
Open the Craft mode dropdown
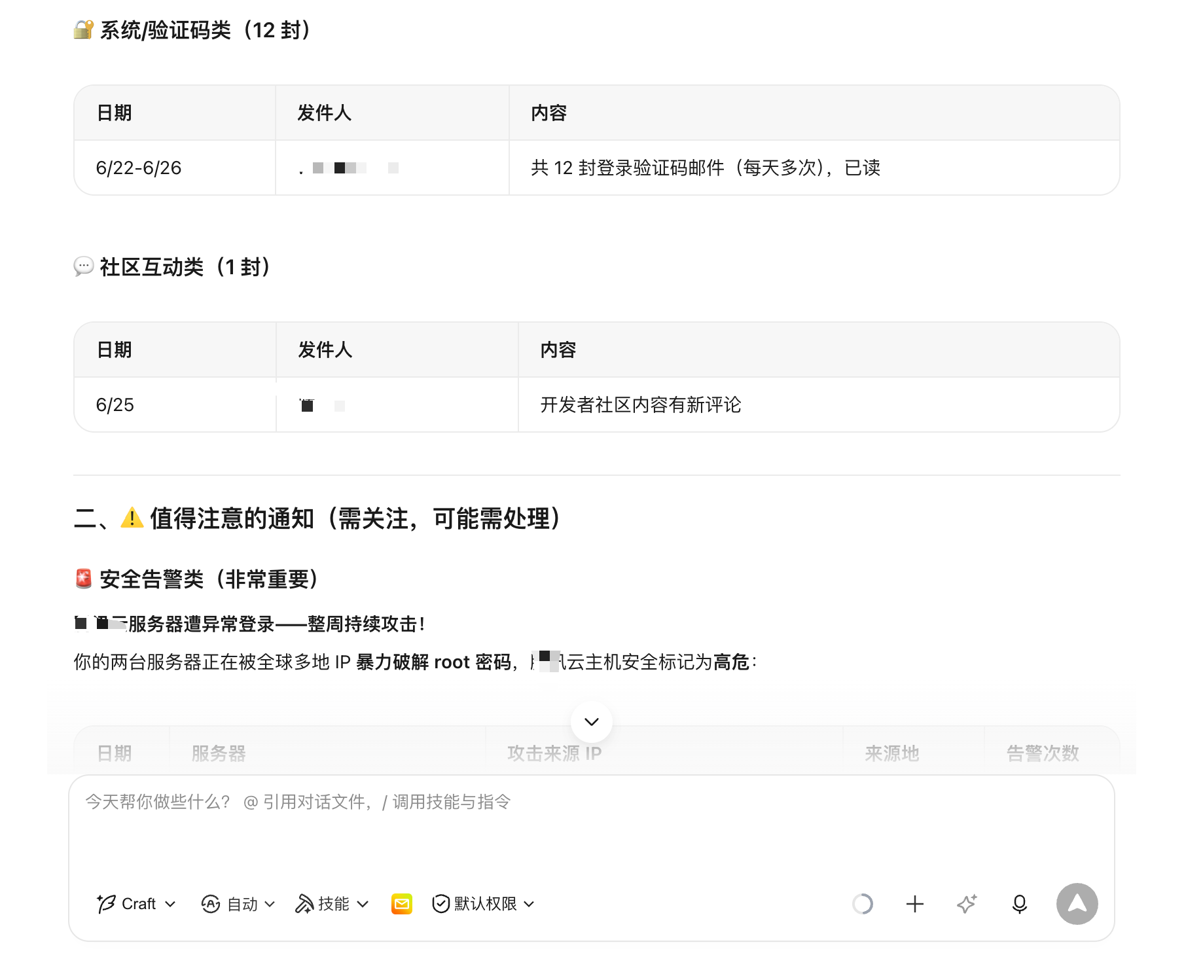pos(136,904)
